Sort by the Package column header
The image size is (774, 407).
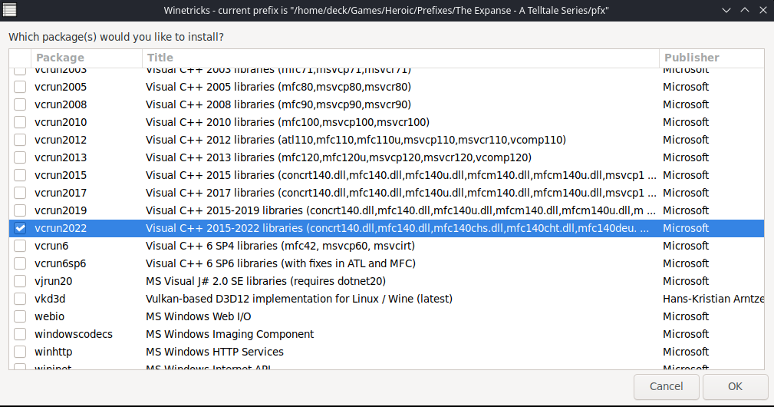point(87,58)
